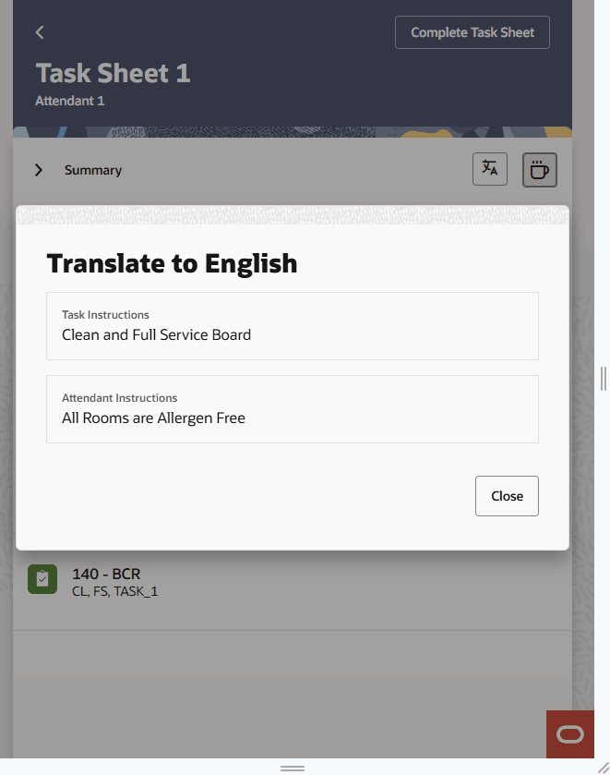The image size is (610, 775).
Task: Click the Translate to English title
Action: [172, 263]
